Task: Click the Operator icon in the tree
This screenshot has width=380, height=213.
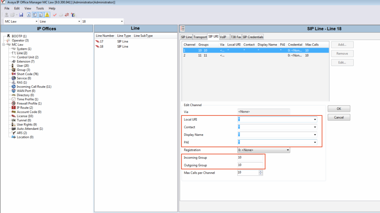Action: tap(9, 40)
